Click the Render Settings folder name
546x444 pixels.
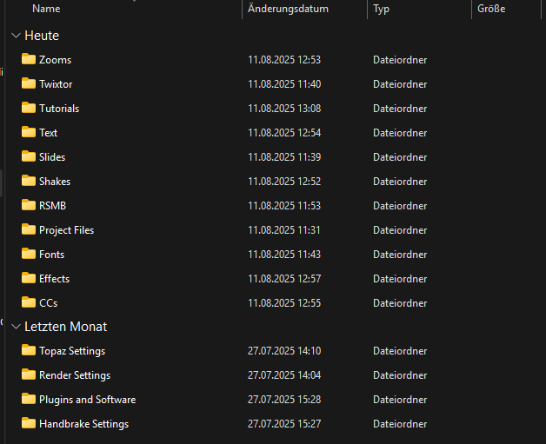75,375
